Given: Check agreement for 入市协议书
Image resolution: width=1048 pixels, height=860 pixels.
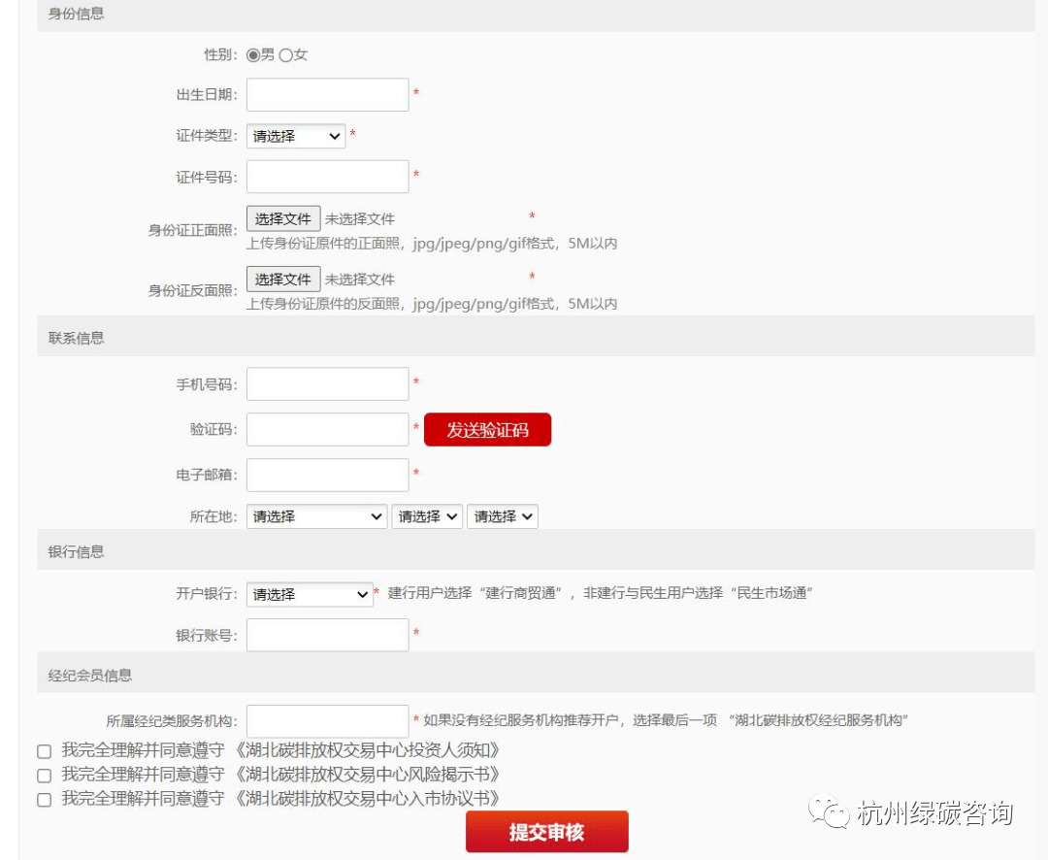Looking at the screenshot, I should click(x=43, y=799).
